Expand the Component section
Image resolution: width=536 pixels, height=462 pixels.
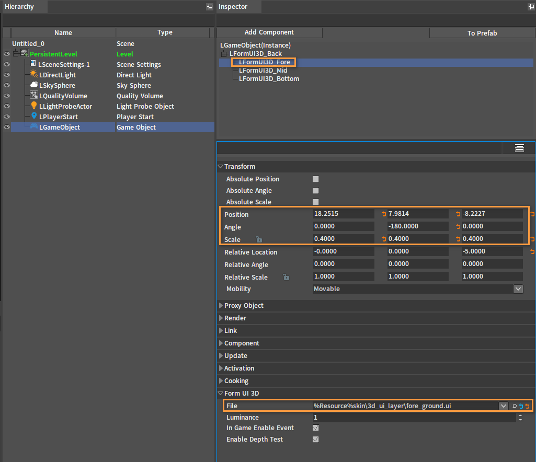pos(221,343)
